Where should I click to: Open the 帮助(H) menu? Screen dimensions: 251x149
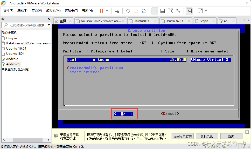click(x=87, y=11)
